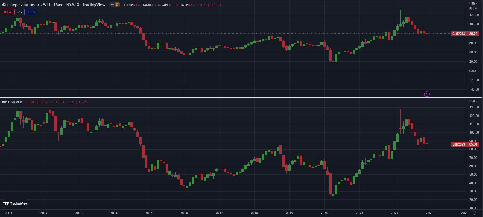Click the 2014 label on time axis
The height and width of the screenshot is (217, 483).
(x=114, y=213)
